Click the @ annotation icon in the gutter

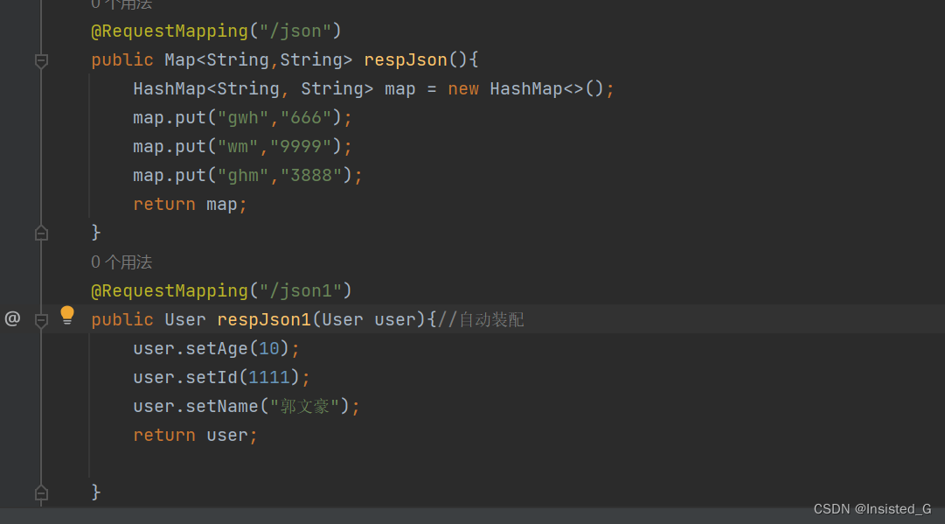coord(12,318)
